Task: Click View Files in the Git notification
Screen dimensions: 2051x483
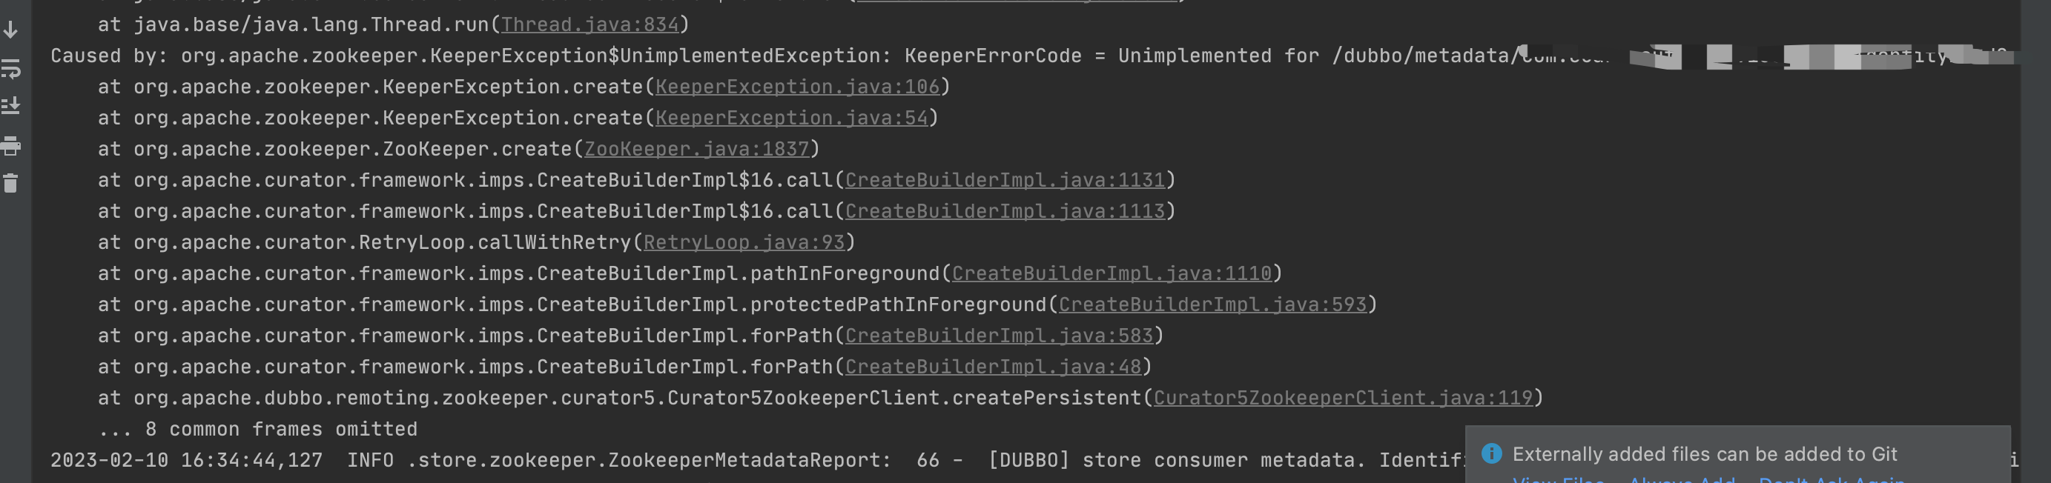Action: [x=1558, y=481]
